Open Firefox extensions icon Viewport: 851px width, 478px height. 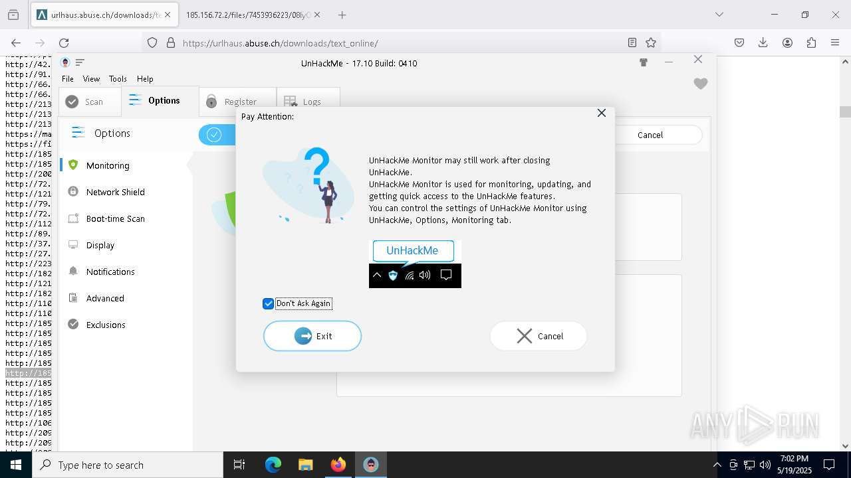811,42
